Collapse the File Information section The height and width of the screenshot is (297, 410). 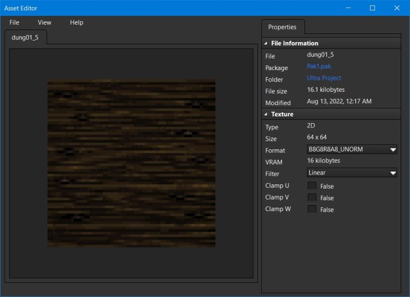(x=266, y=43)
